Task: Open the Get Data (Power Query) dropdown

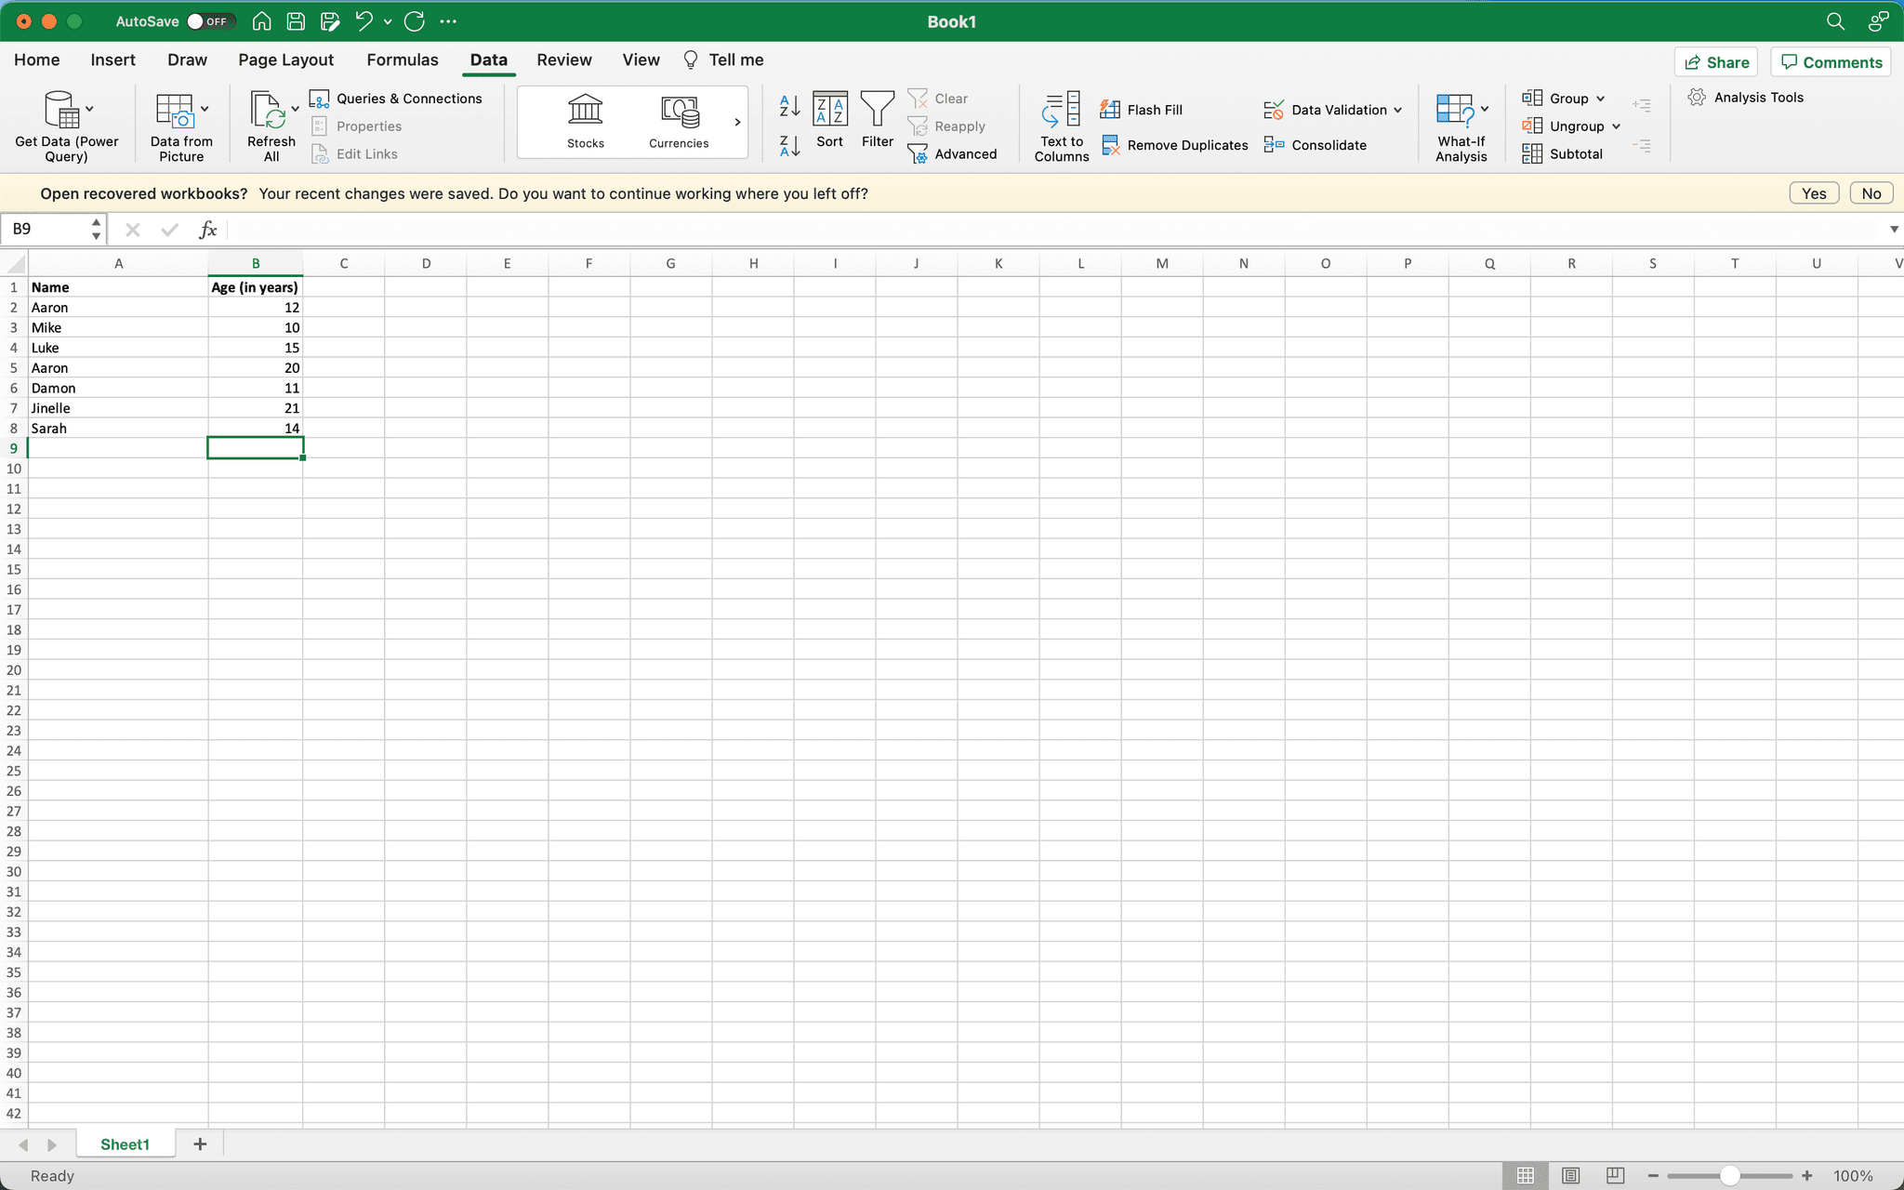Action: pyautogui.click(x=66, y=121)
